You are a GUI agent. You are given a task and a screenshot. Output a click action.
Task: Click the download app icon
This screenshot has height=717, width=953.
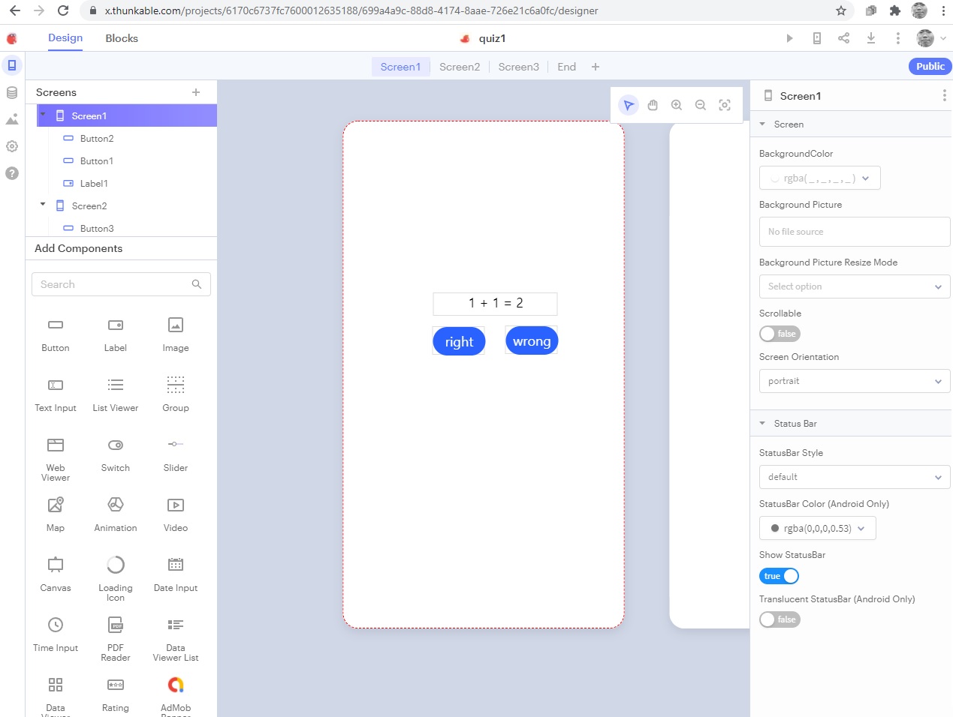click(871, 38)
